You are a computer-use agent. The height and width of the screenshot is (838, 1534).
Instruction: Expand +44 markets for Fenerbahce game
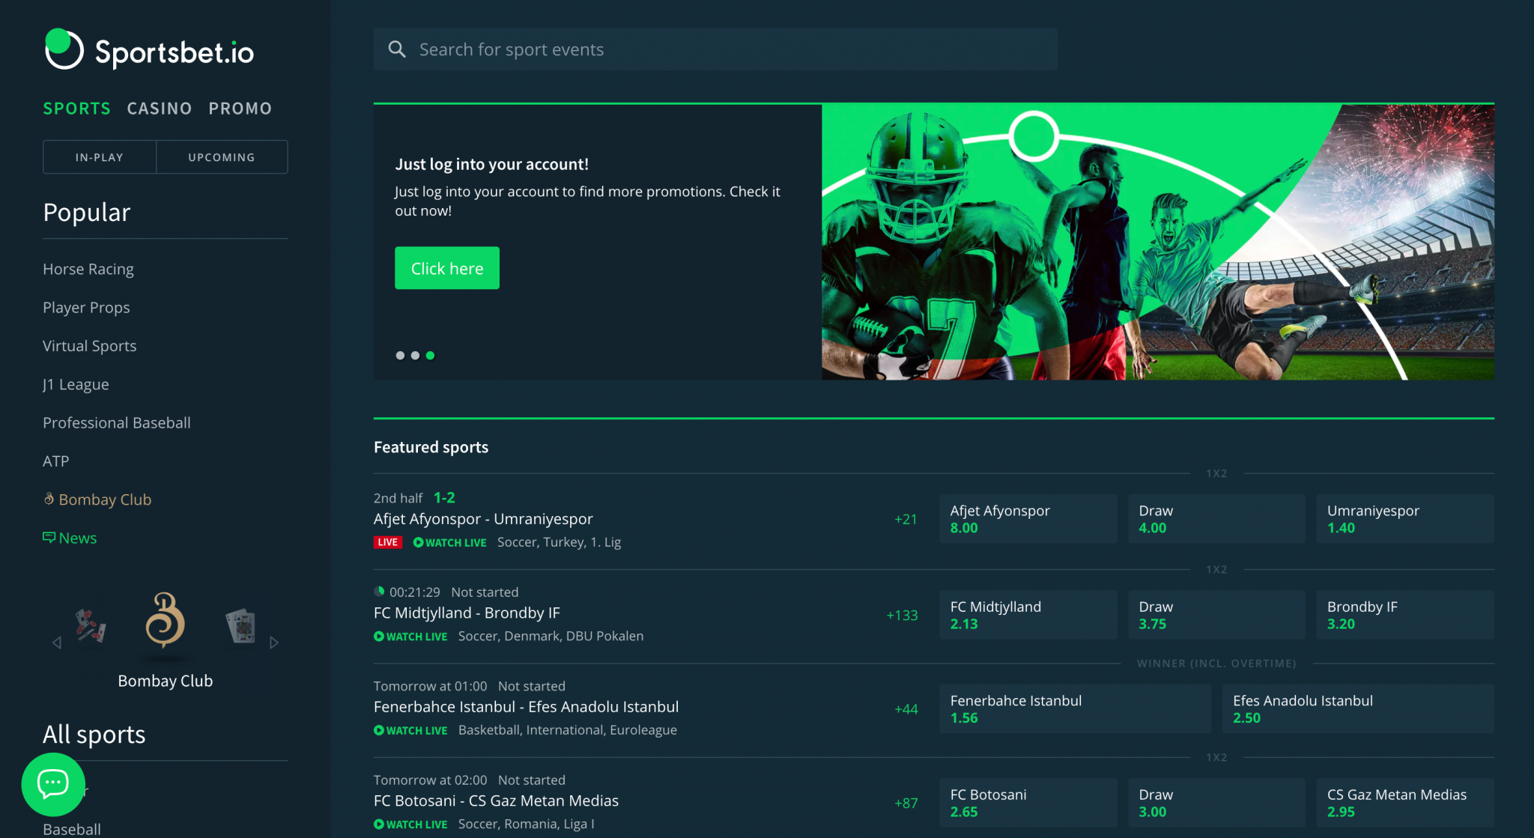click(x=906, y=709)
